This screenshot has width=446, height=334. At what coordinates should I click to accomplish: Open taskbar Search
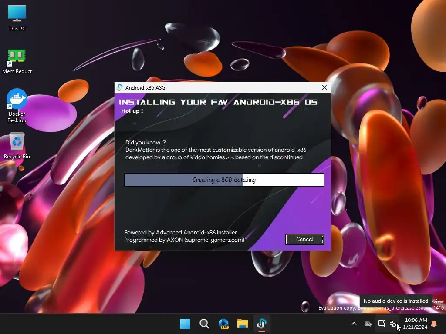[x=204, y=324]
